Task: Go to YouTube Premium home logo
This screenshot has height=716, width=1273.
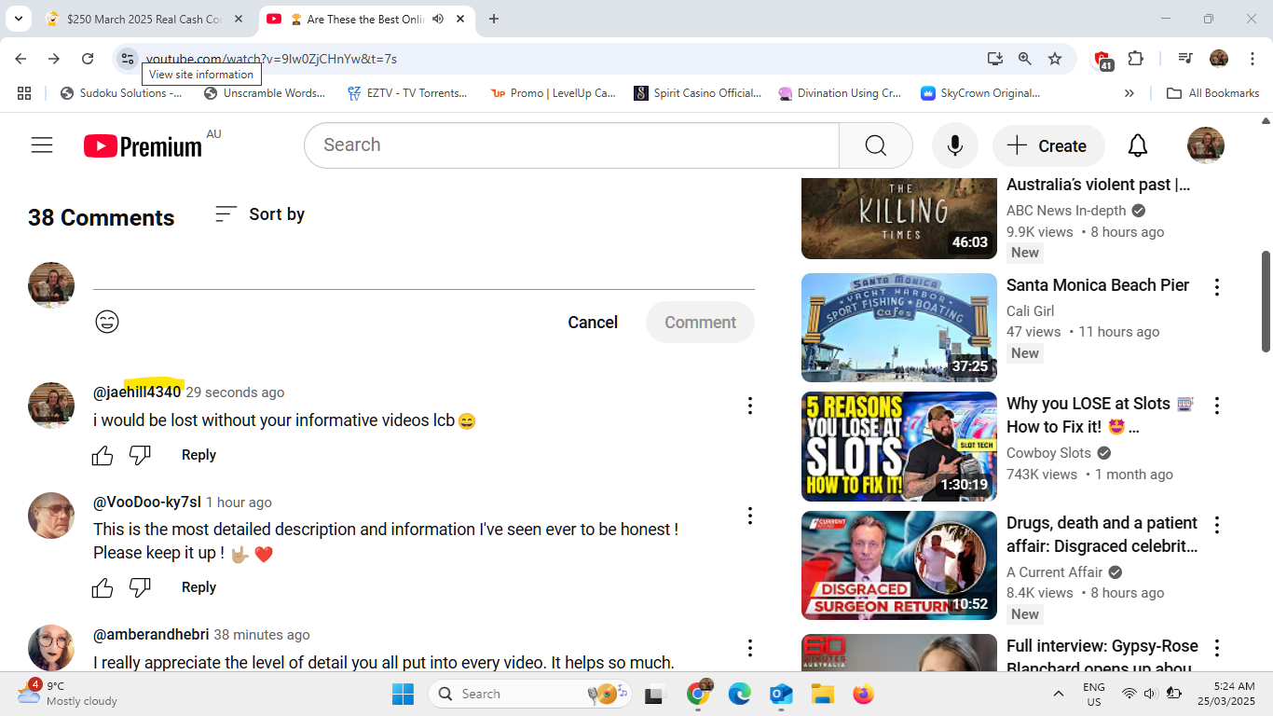Action: 143,146
